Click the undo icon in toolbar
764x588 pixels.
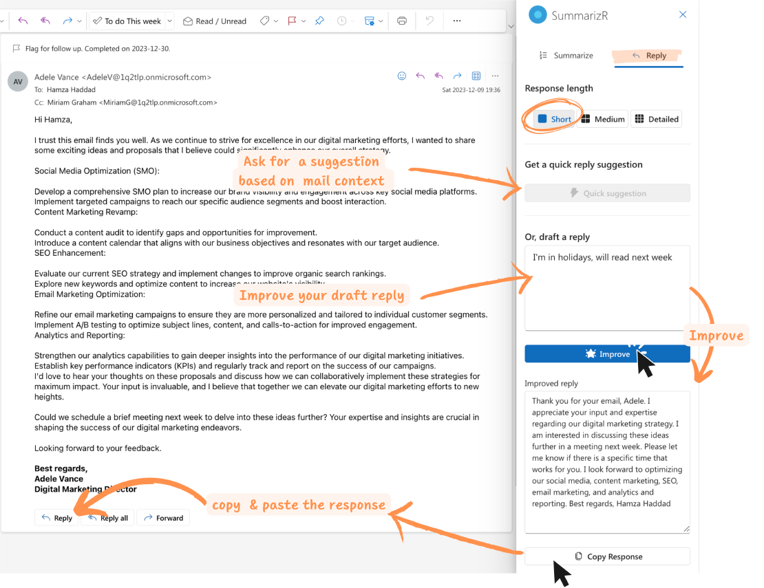(429, 21)
